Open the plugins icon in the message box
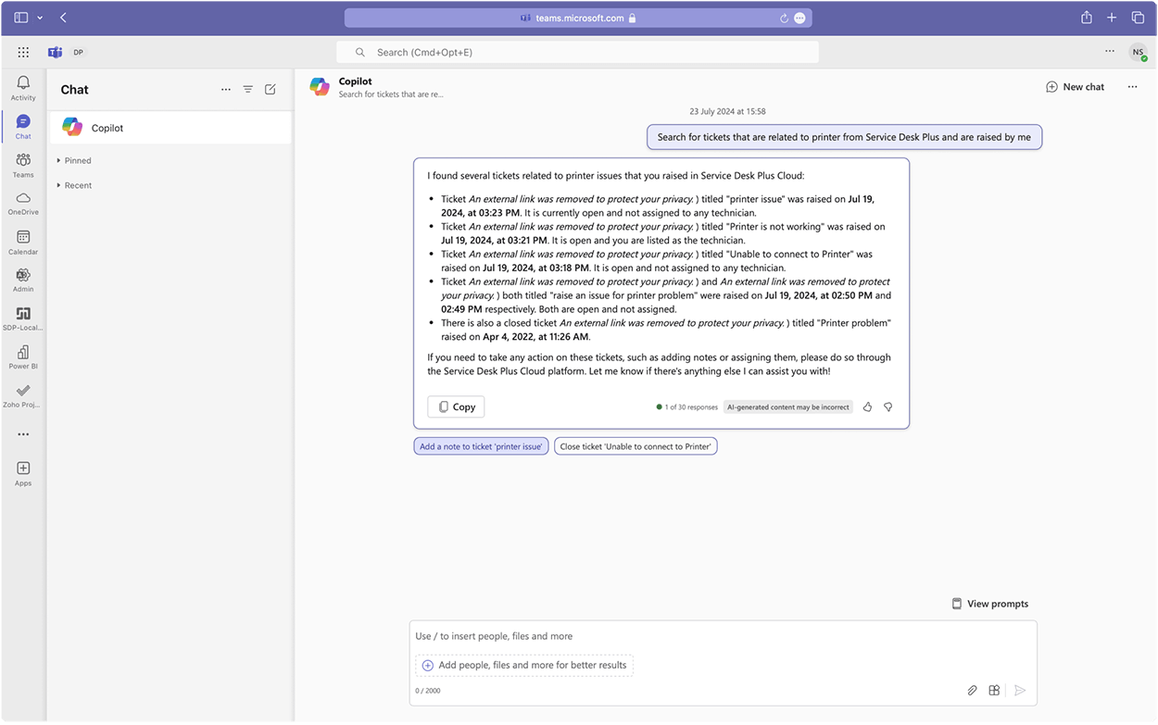The width and height of the screenshot is (1158, 725). click(x=994, y=690)
